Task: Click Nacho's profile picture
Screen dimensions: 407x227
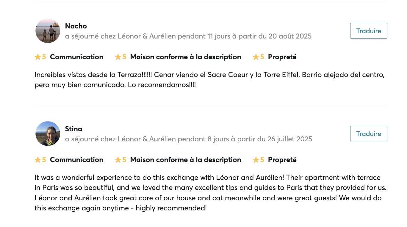Action: [48, 31]
